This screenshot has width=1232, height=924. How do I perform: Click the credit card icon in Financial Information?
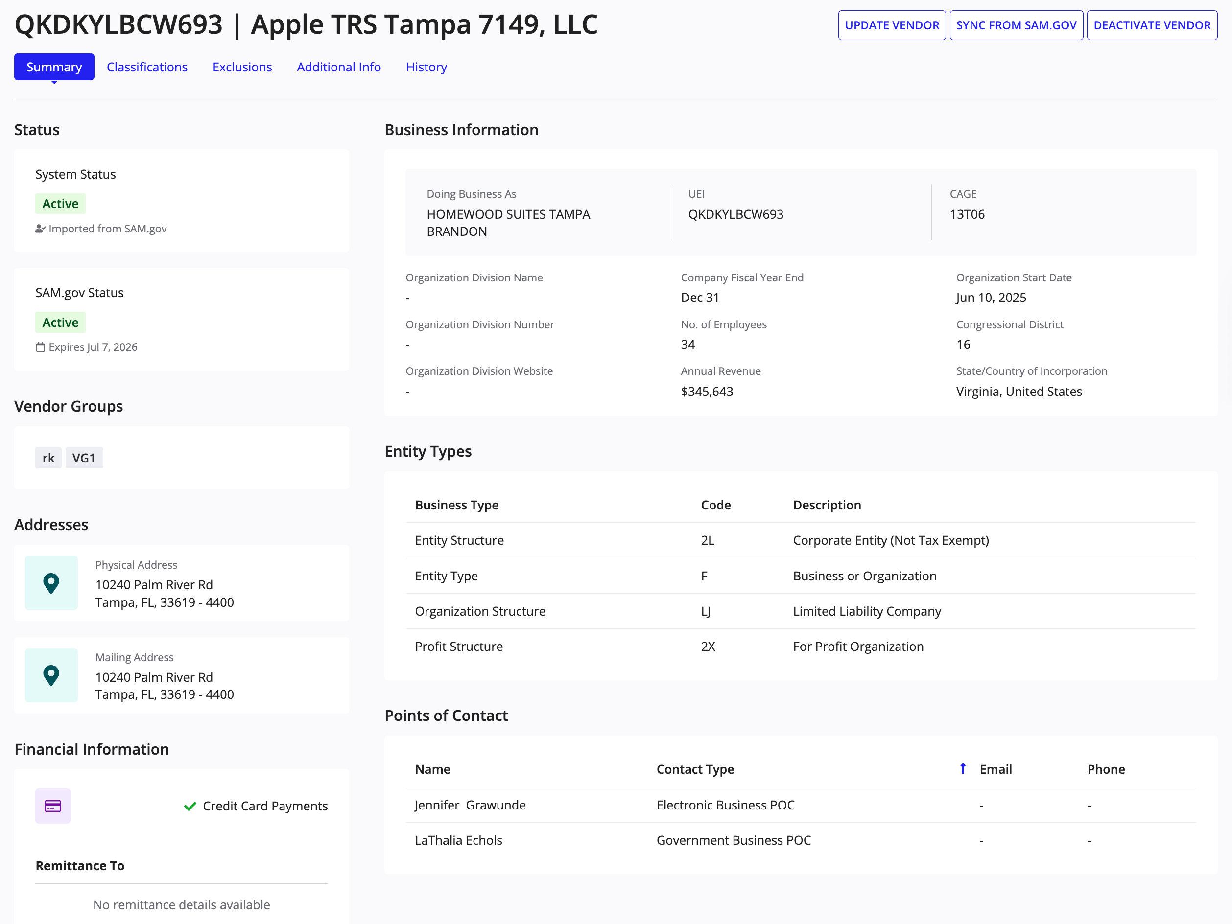(x=53, y=806)
